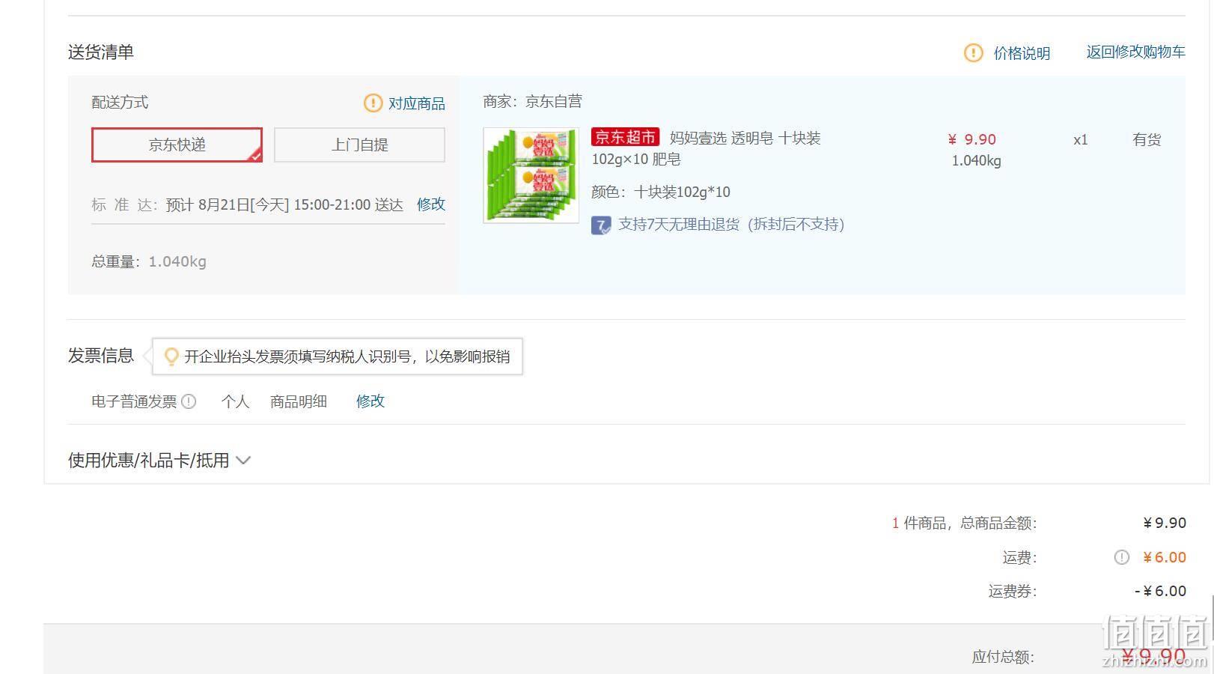Image resolution: width=1214 pixels, height=674 pixels.
Task: Click the 京东超市 red badge
Action: coord(625,137)
